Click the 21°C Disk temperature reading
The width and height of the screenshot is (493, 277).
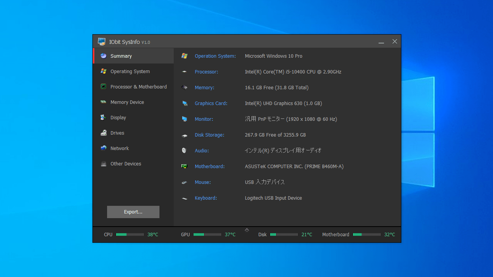pos(307,234)
